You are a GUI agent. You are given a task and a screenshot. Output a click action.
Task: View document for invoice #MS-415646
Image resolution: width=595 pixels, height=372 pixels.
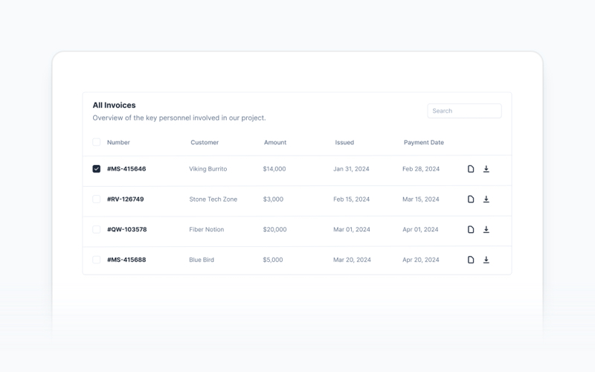click(471, 169)
